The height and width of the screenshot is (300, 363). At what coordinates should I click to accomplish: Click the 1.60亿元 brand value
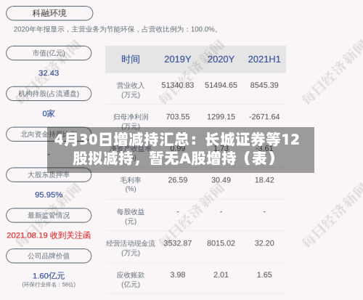49,276
